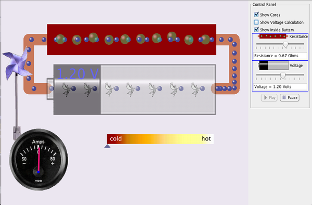The image size is (312, 205).
Task: Click the disabled Play button
Action: (x=269, y=98)
